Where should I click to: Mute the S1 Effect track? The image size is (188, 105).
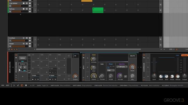point(30,38)
